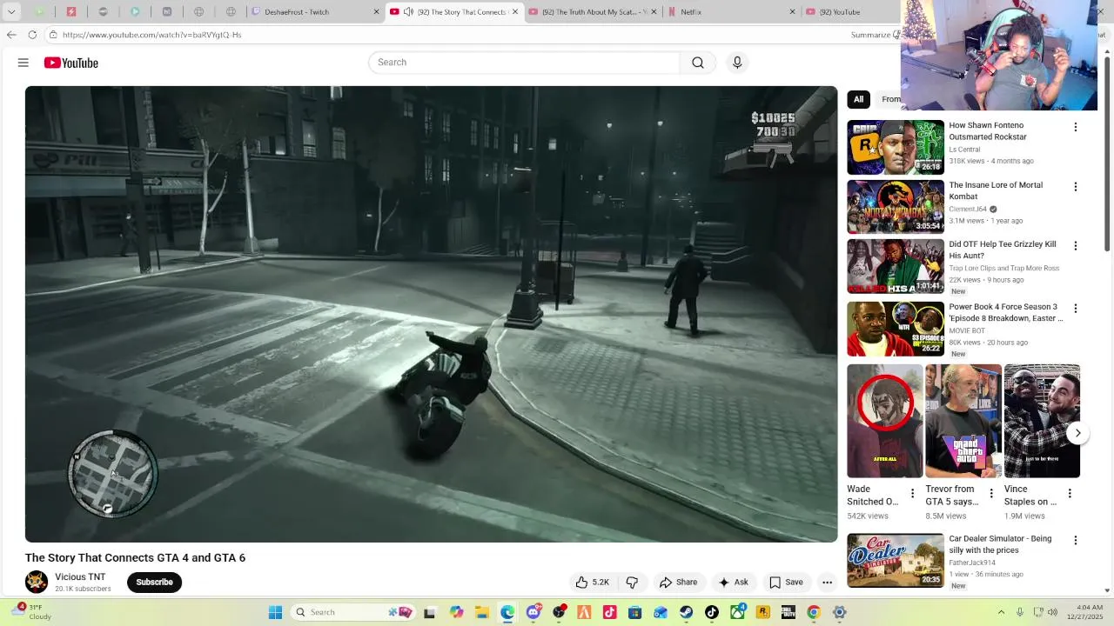Viewport: 1114px width, 626px height.
Task: Switch to Netflix tab
Action: coord(729,12)
